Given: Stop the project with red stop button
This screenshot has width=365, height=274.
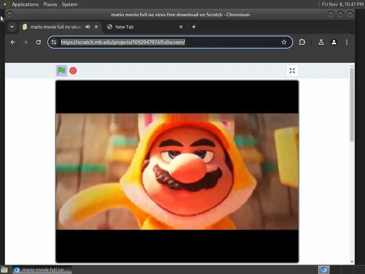Looking at the screenshot, I should click(x=73, y=71).
